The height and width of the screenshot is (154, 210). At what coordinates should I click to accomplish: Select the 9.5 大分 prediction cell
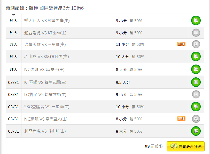[x=123, y=82]
